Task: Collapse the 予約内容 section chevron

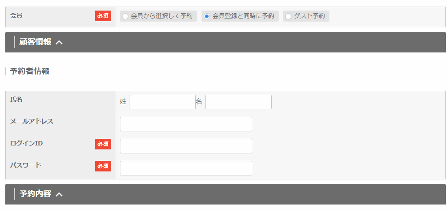Action: 60,194
